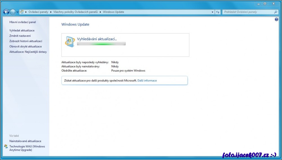Open Zobrazit historii aktualizací

pos(26,41)
